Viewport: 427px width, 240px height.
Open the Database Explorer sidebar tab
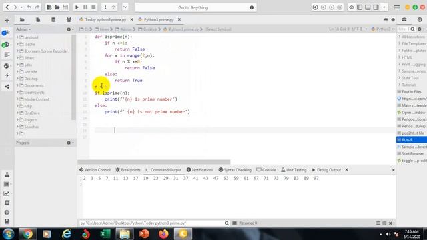point(53,19)
